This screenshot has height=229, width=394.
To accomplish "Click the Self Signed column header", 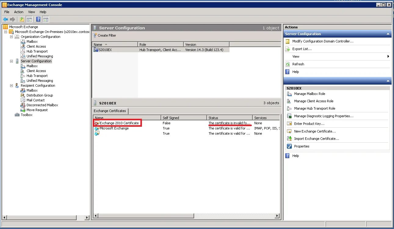I will (x=184, y=118).
